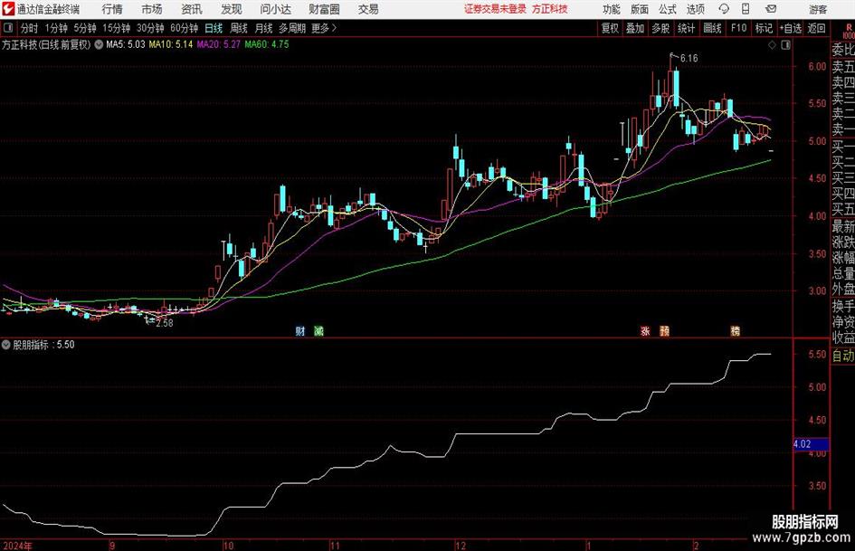The image size is (855, 551).
Task: Open the customer service headset icon
Action: pos(724,9)
